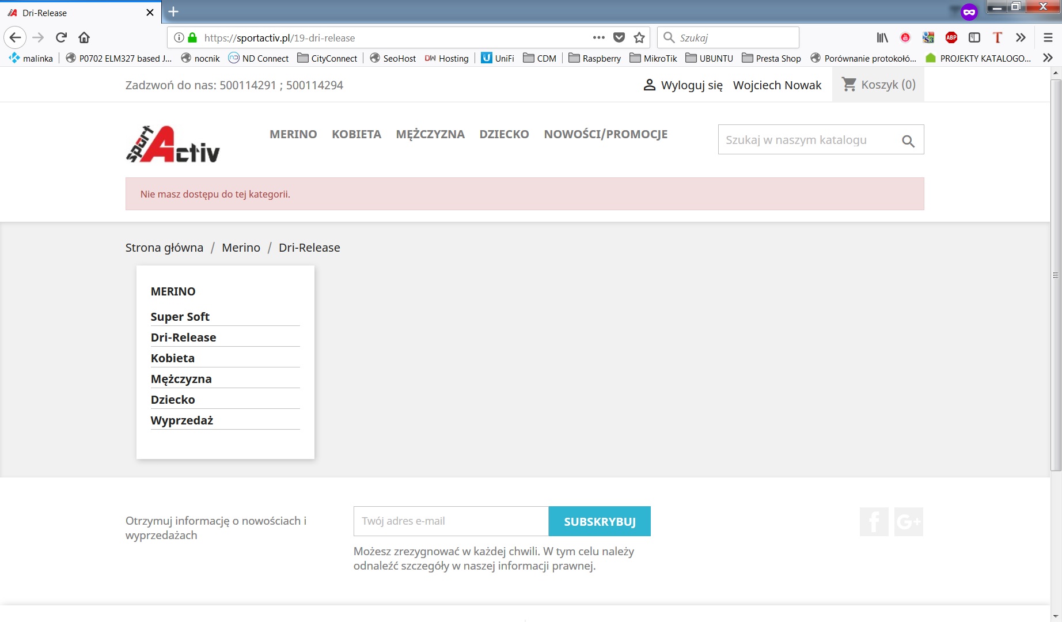Select Dziecko category in sidebar
1062x622 pixels.
click(x=173, y=400)
